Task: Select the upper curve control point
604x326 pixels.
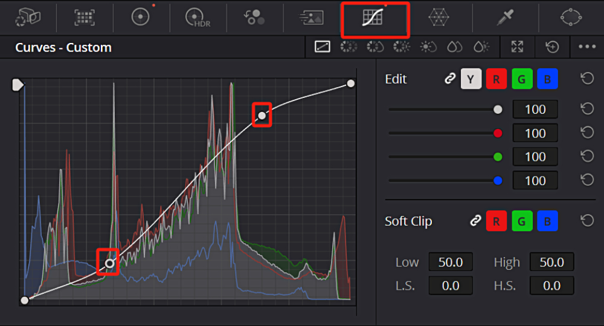Action: pos(262,116)
